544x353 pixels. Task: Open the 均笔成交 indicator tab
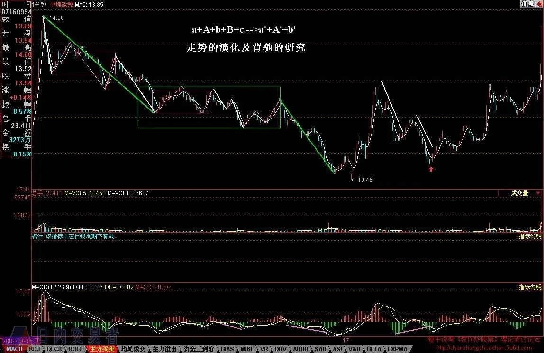(134, 349)
